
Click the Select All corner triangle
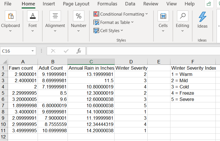coord(5,62)
